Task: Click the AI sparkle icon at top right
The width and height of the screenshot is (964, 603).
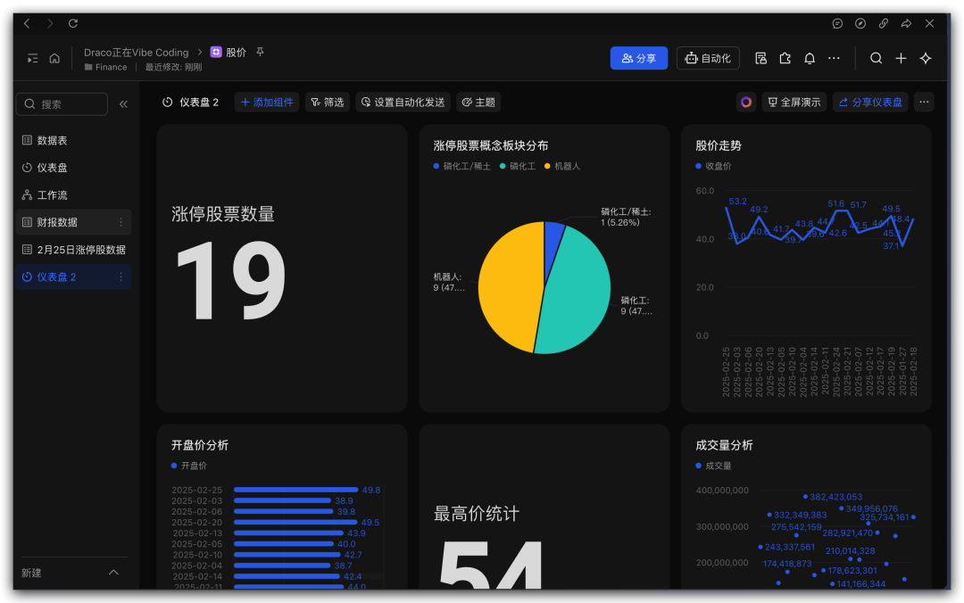Action: point(926,58)
